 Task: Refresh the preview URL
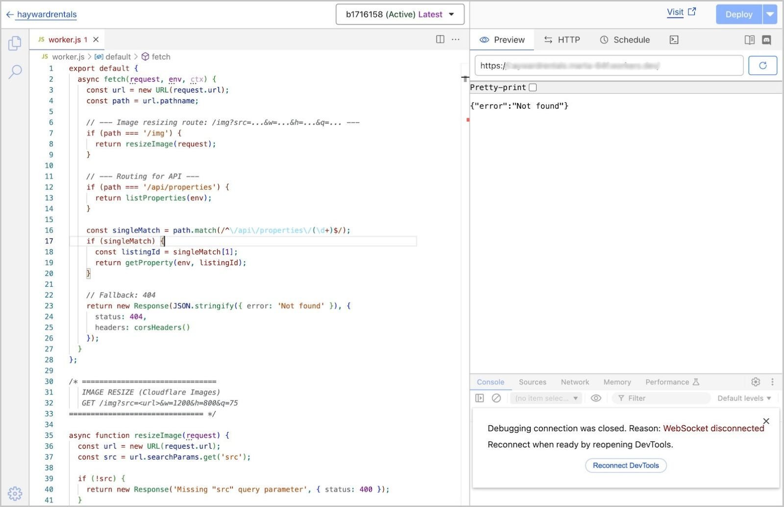point(762,65)
